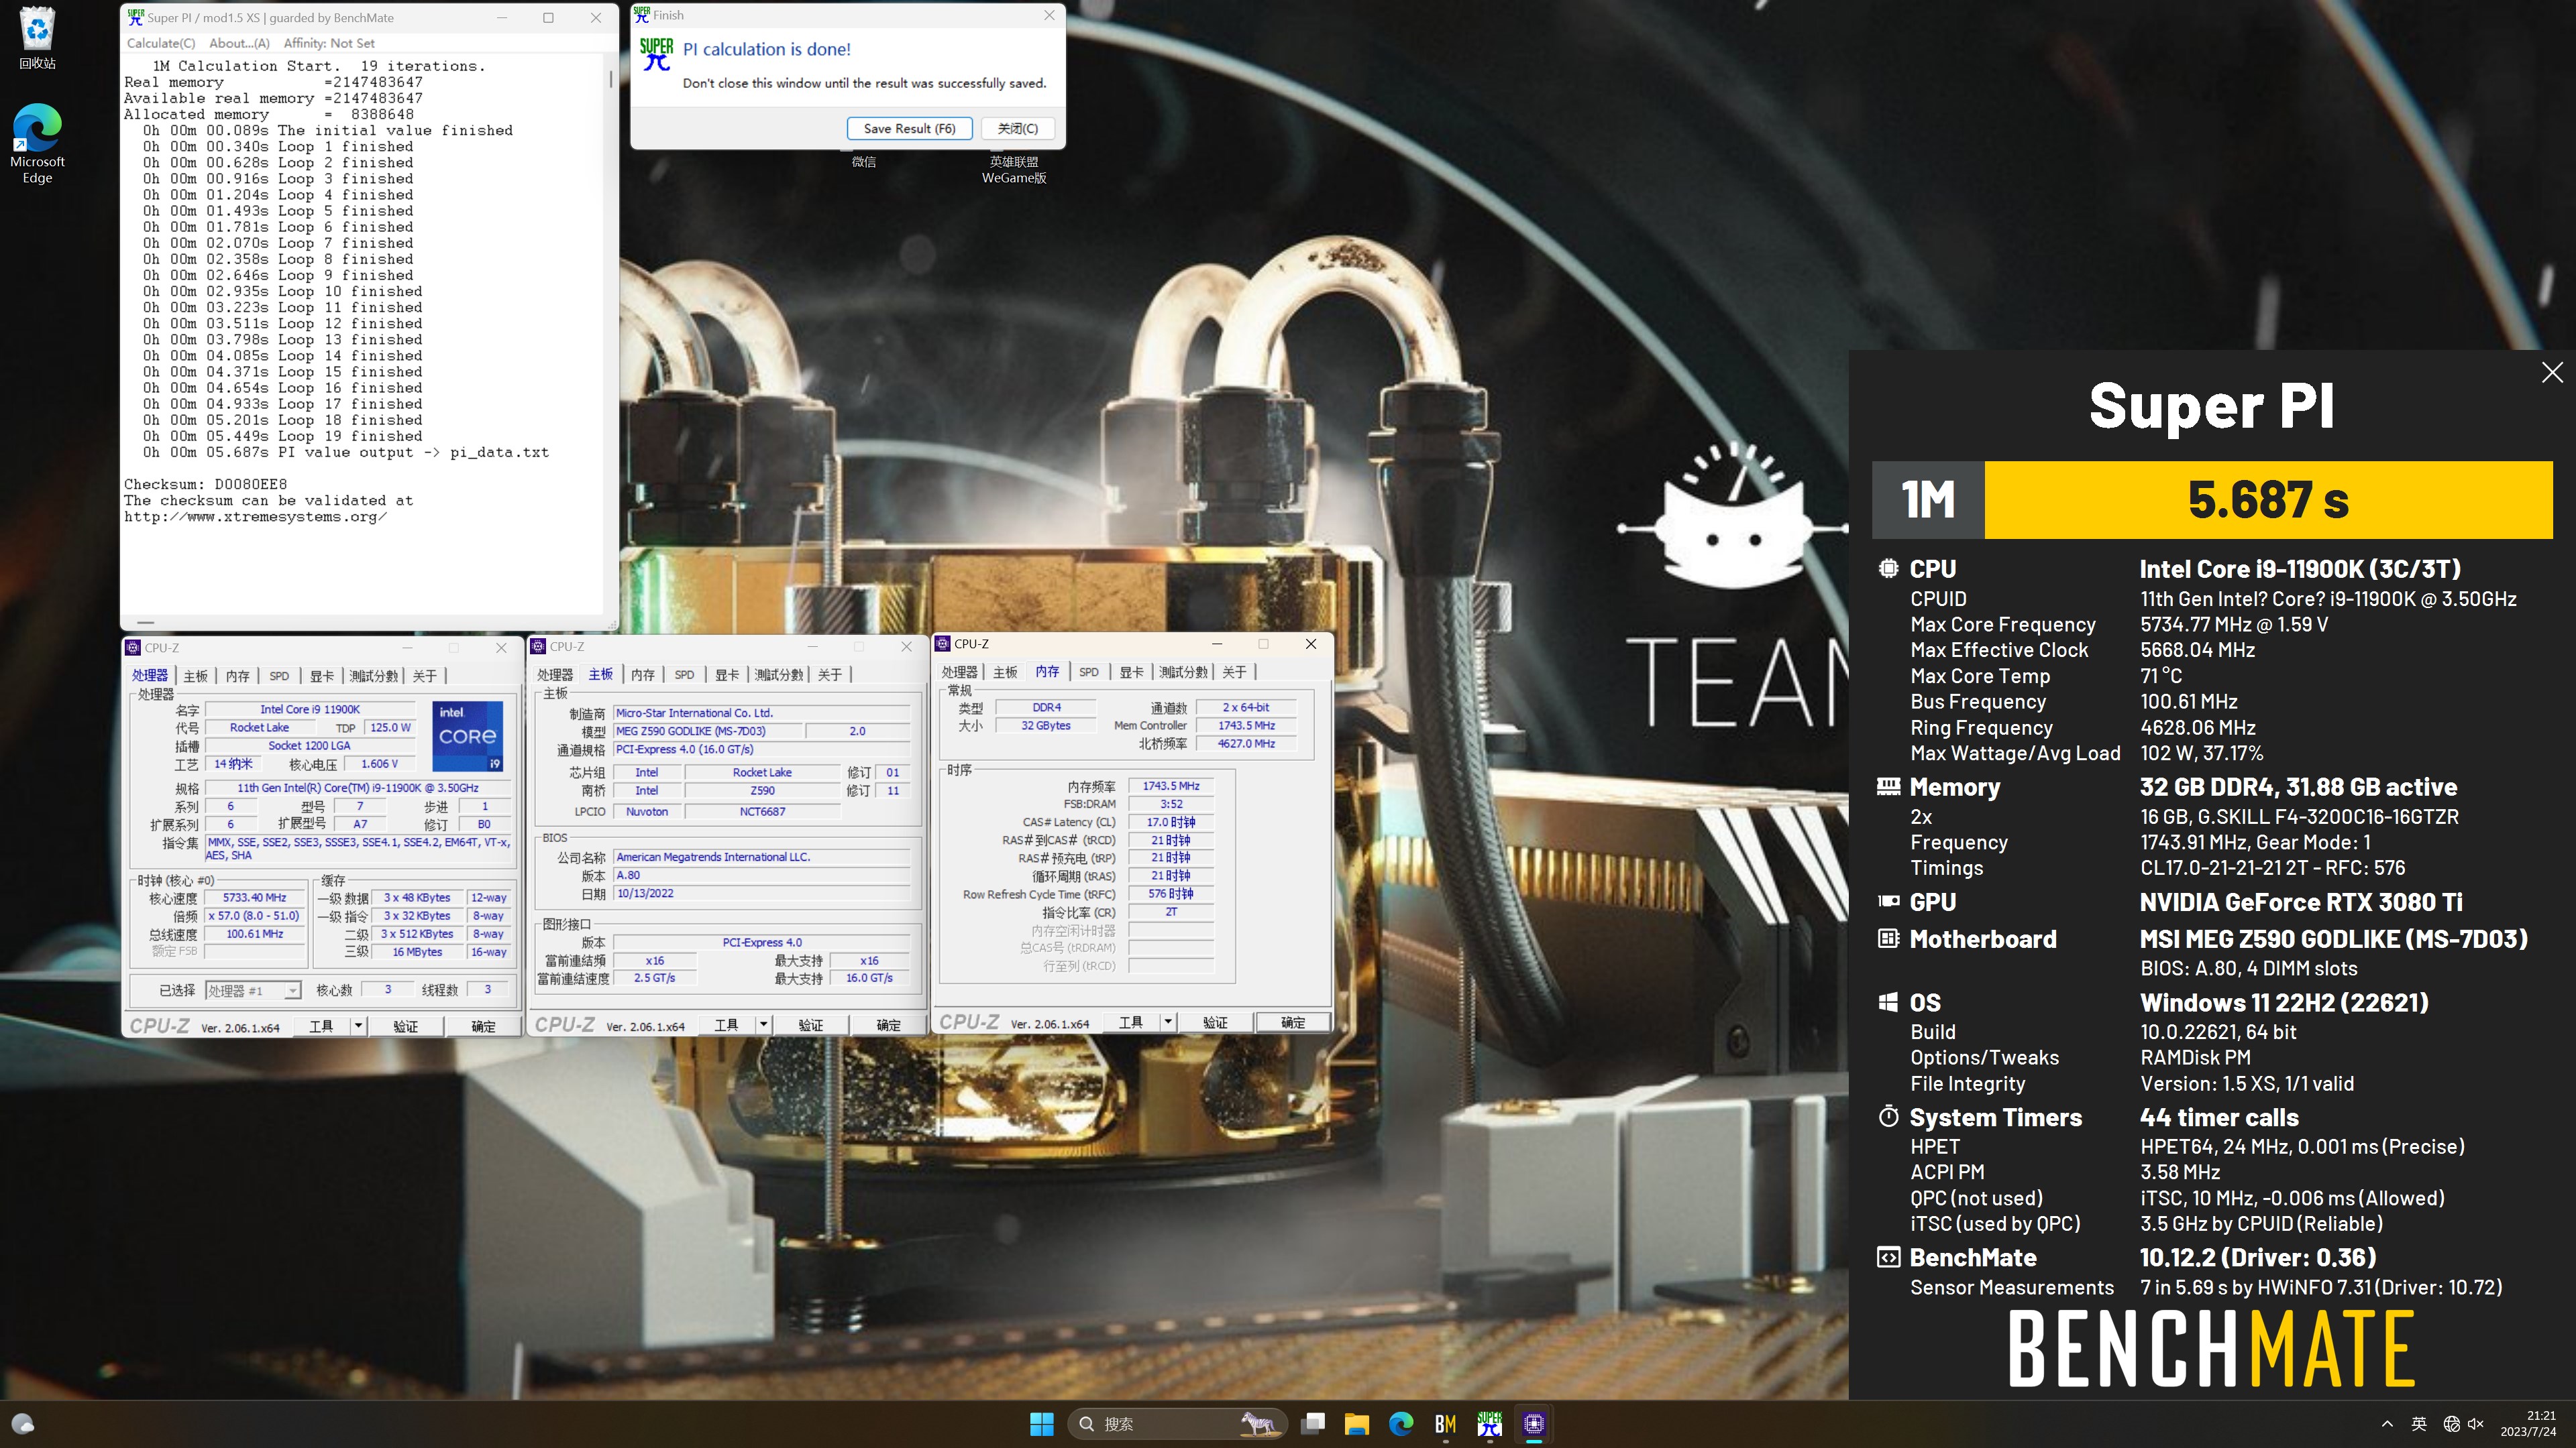This screenshot has height=1448, width=2576.
Task: Click the GPU icon in BenchMate panel
Action: (1888, 902)
